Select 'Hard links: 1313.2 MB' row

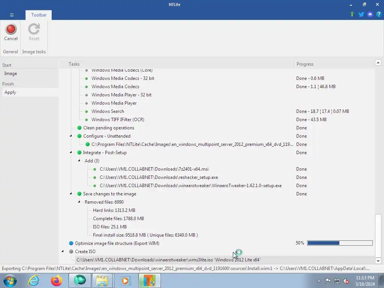click(114, 210)
